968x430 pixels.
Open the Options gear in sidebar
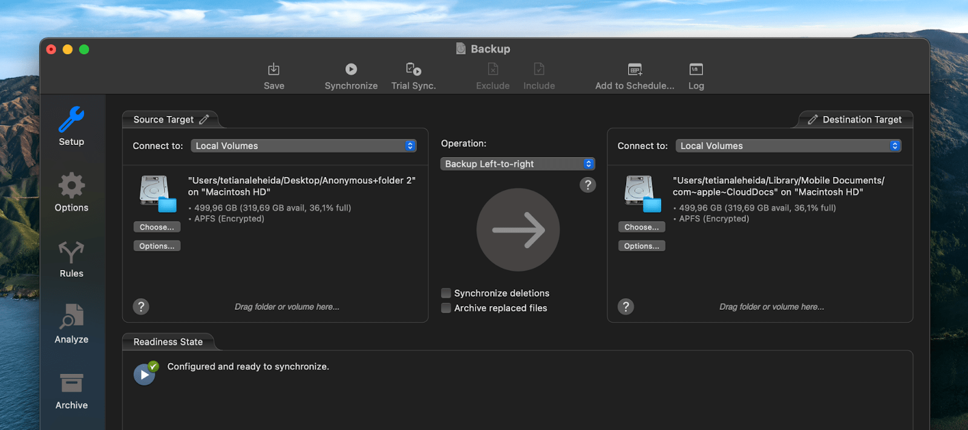pos(71,185)
